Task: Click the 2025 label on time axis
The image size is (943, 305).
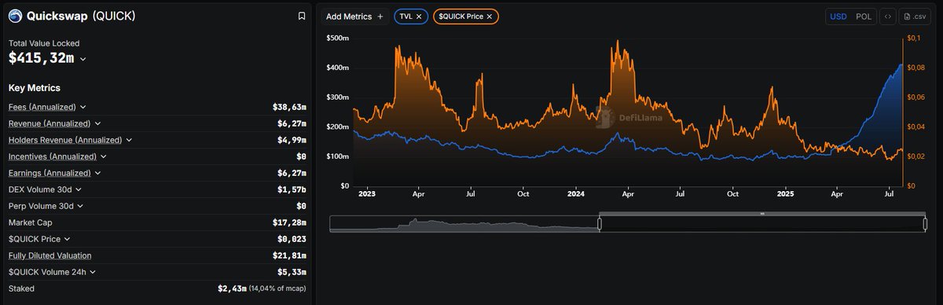Action: click(x=787, y=193)
